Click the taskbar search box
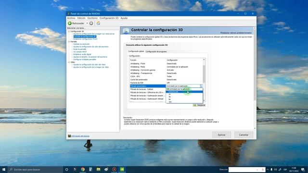Image resolution: width=308 pixels, height=173 pixels. coord(35,170)
